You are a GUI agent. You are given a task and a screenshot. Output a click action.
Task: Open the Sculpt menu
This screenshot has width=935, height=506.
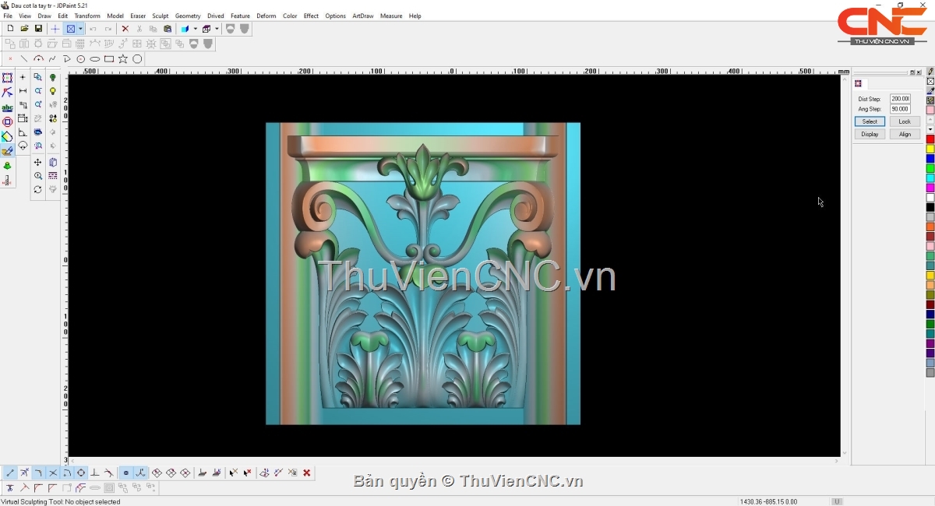pos(160,16)
